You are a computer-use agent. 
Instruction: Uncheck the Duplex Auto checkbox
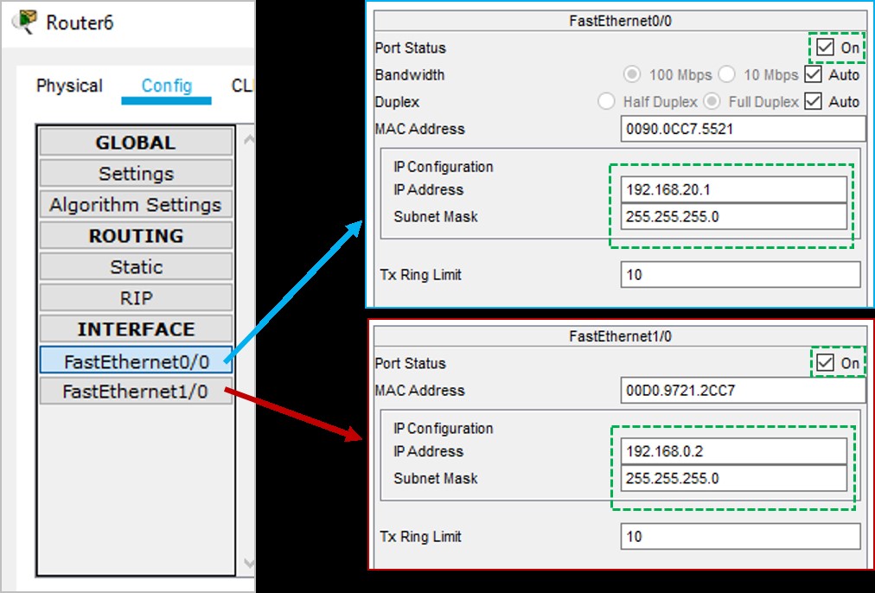813,102
